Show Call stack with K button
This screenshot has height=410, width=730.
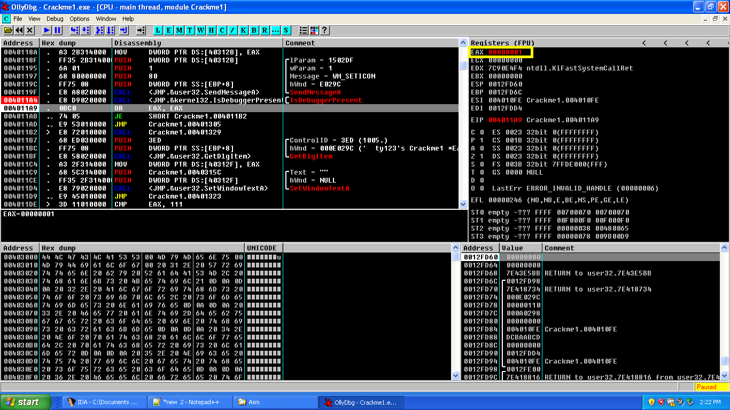[x=244, y=30]
